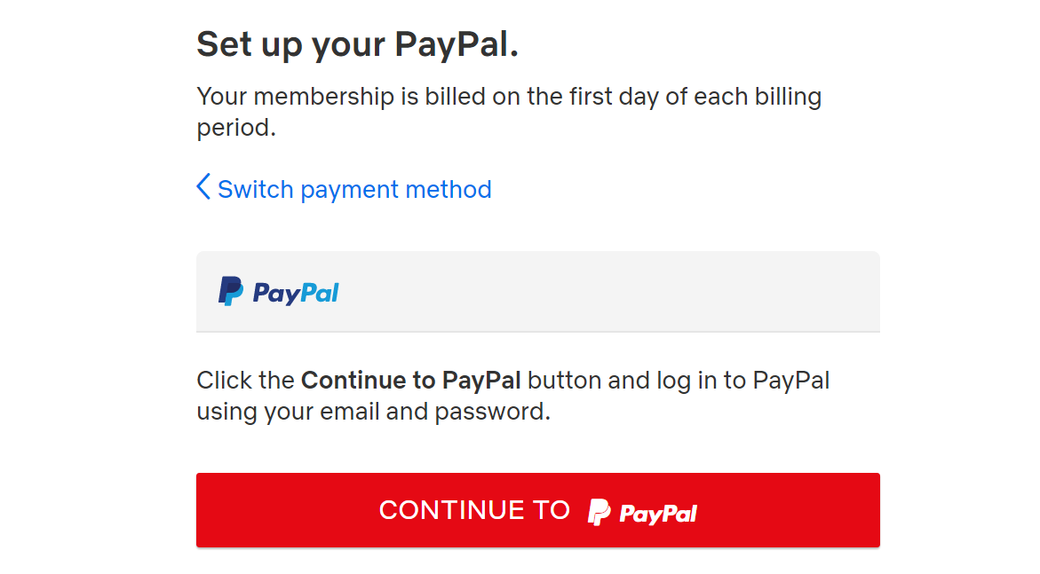1040x574 pixels.
Task: Click the "Set up your PayPal" heading
Action: [357, 43]
